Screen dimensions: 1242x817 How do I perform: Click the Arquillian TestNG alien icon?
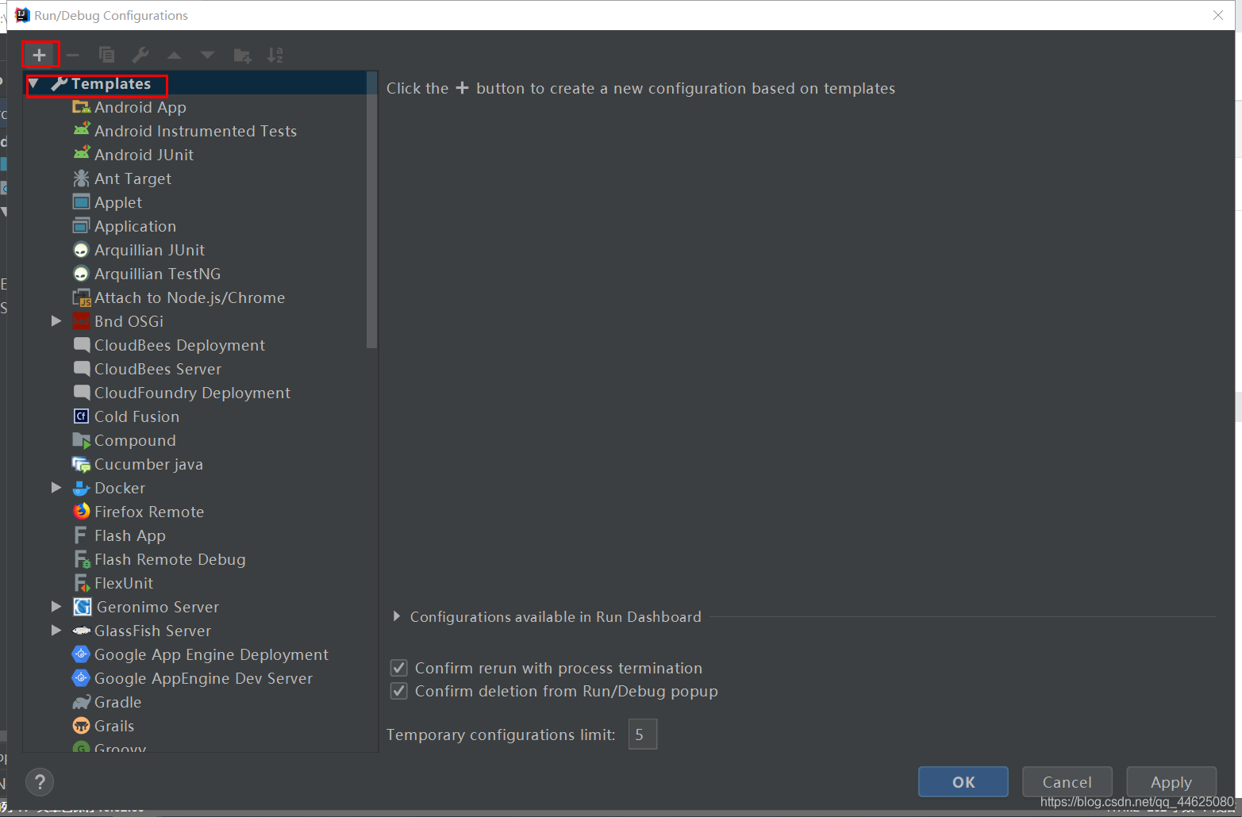81,274
